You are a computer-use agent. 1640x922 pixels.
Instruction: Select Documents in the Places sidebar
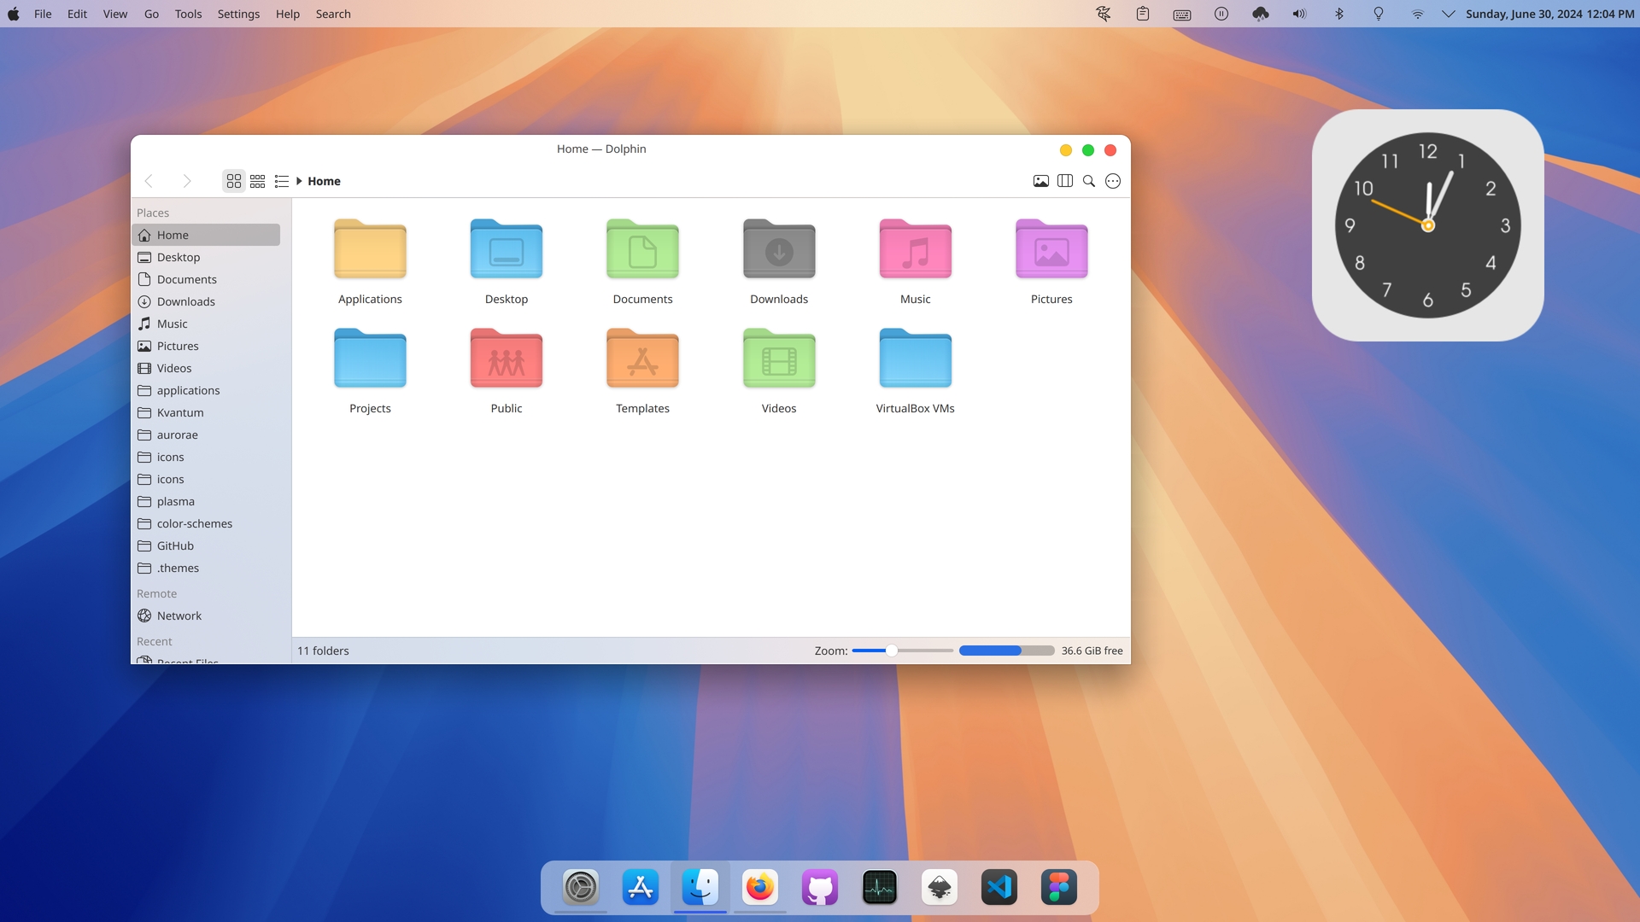[x=206, y=279]
